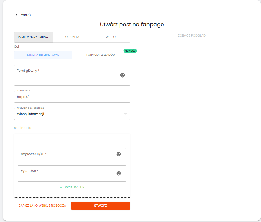This screenshot has width=261, height=222.
Task: Select the Formularz leadów goal option
Action: pos(101,55)
